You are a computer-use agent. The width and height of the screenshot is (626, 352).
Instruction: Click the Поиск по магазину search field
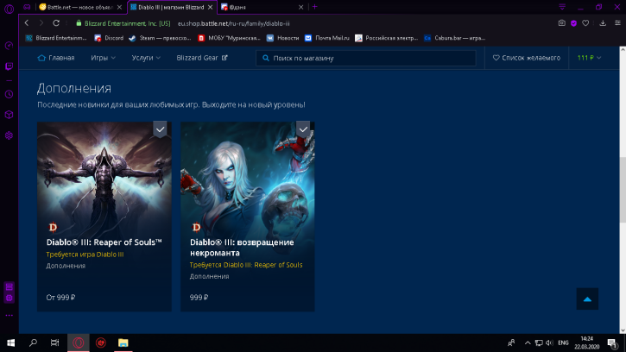pyautogui.click(x=366, y=58)
